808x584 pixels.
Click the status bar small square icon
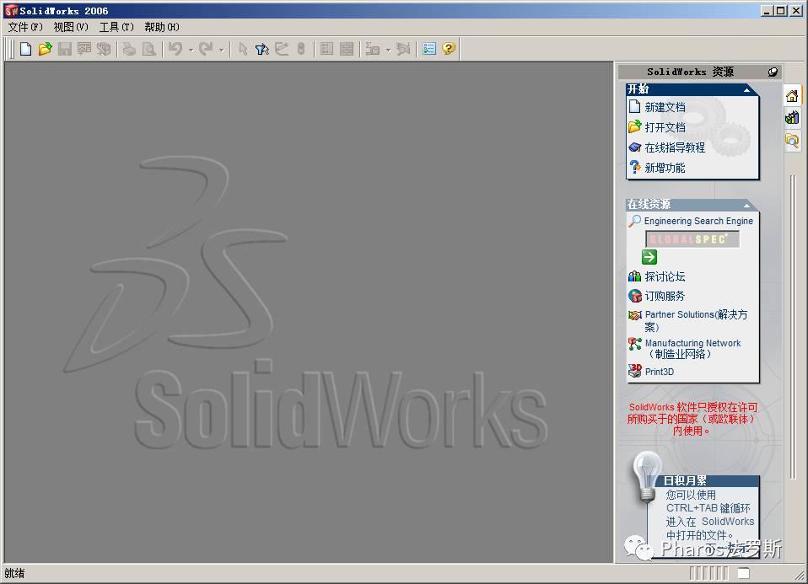coord(744,573)
